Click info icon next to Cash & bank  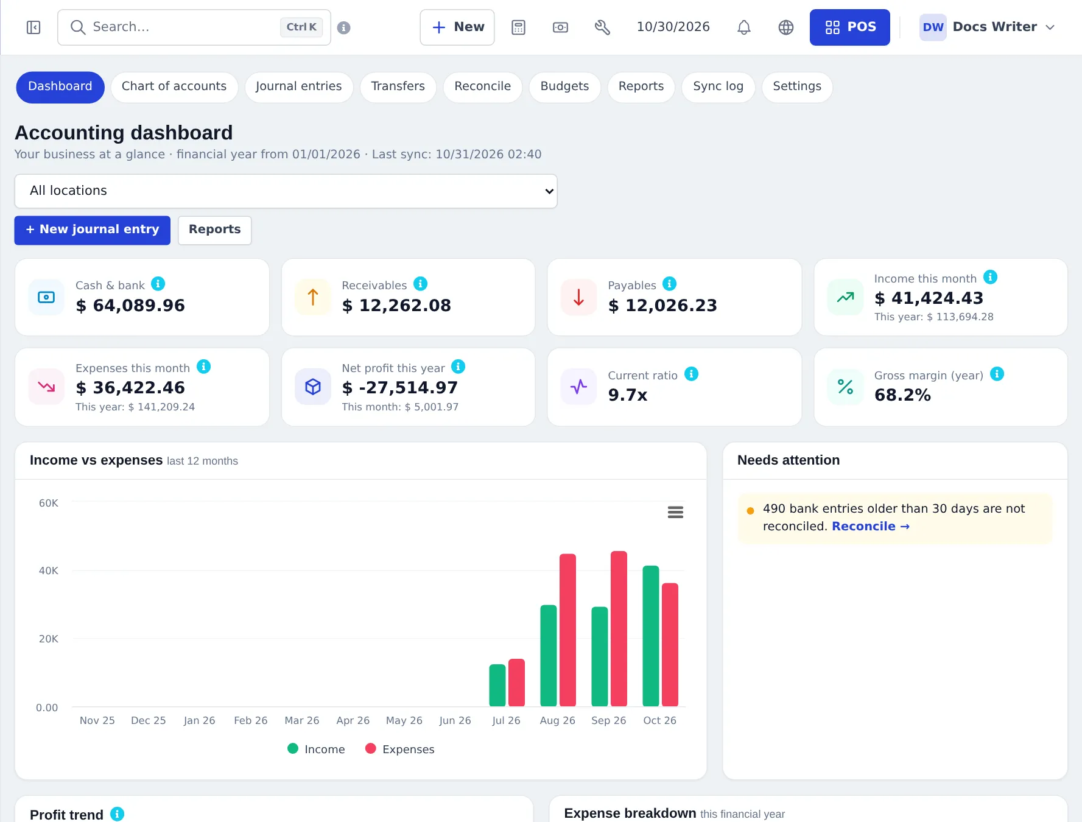point(158,284)
